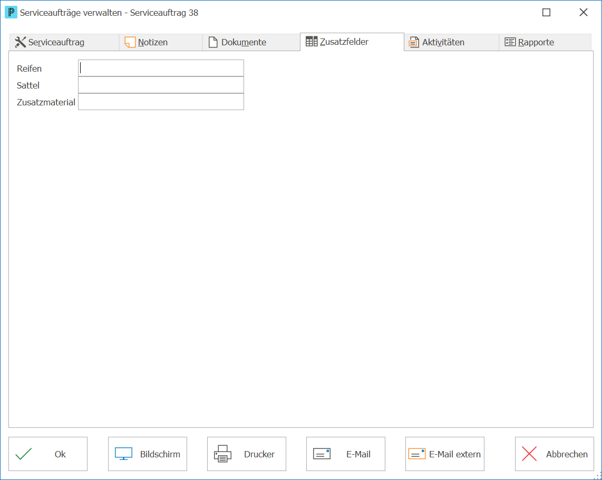Switch to the Notizen tab
Viewport: 602px width, 480px height.
[161, 42]
